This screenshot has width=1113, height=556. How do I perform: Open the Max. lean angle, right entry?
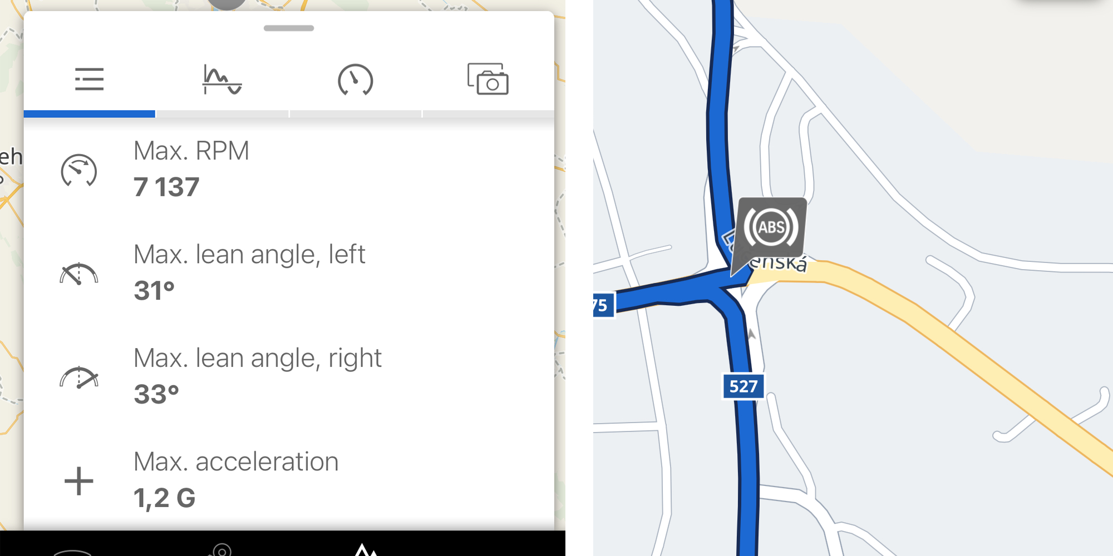pyautogui.click(x=289, y=377)
